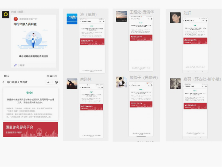Click 嘉羽's black-and-white photo avatar
The height and width of the screenshot is (167, 222).
pyautogui.click(x=175, y=84)
